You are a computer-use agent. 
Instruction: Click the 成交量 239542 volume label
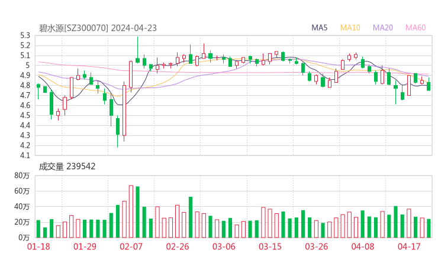pyautogui.click(x=67, y=167)
